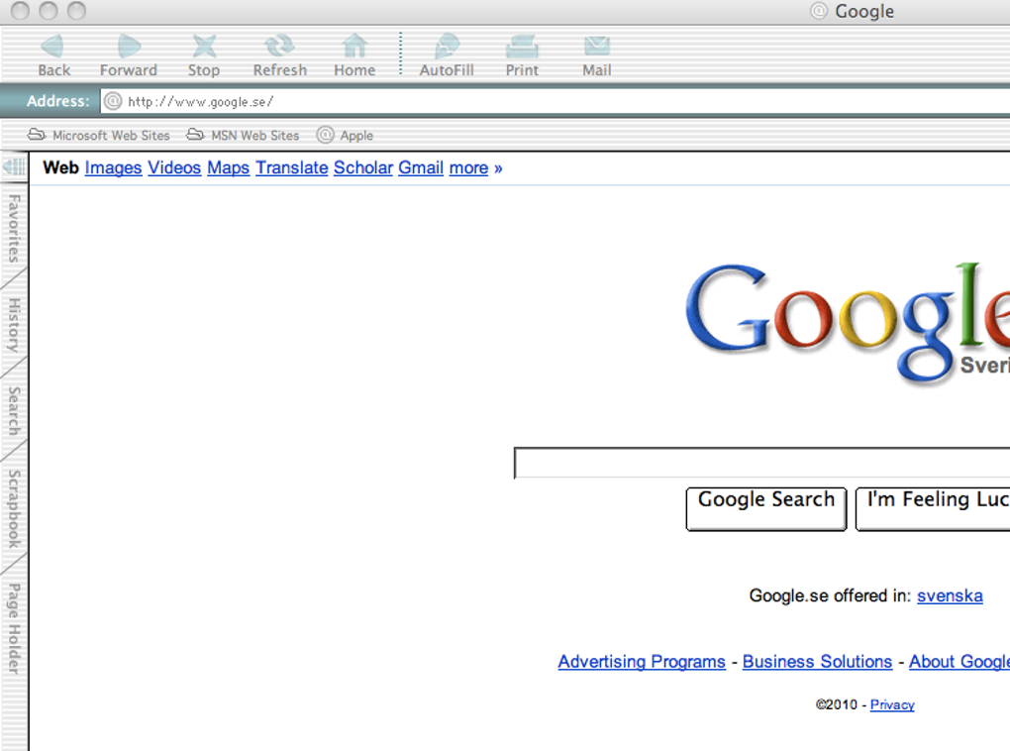1010x751 pixels.
Task: Open Business Solutions link
Action: 817,662
